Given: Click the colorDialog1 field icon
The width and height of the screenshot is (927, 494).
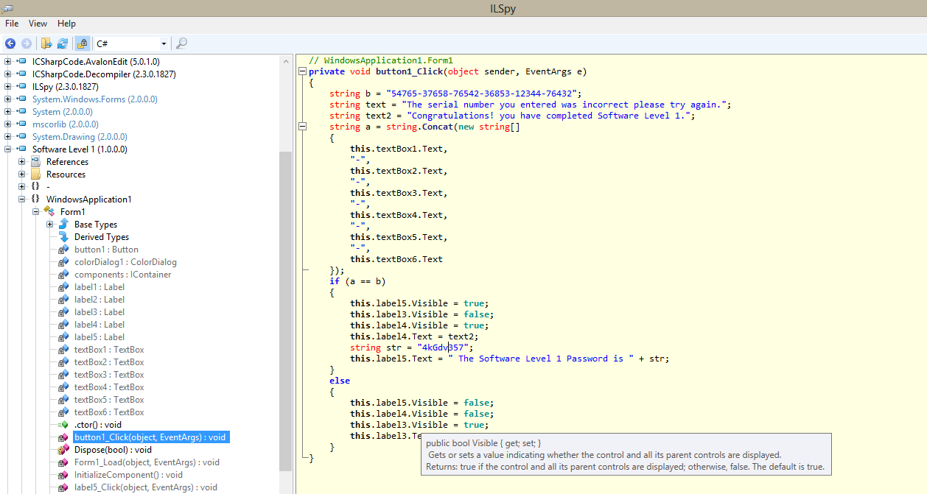Looking at the screenshot, I should pos(63,262).
